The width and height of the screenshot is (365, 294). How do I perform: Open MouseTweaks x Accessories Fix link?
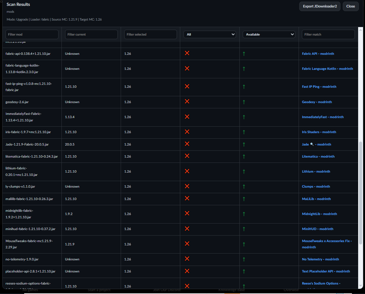click(327, 244)
